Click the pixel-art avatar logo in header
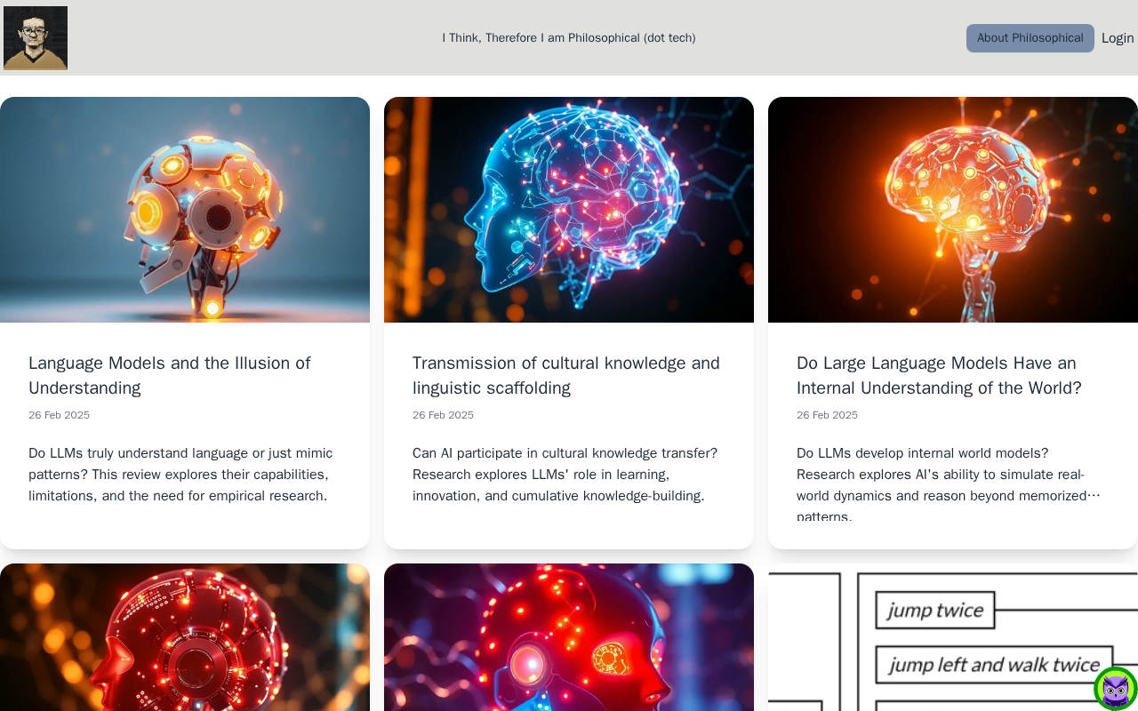1138x711 pixels. [36, 38]
